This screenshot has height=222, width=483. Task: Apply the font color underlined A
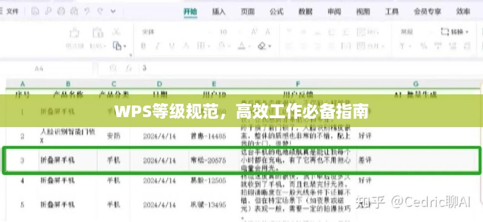[241, 46]
